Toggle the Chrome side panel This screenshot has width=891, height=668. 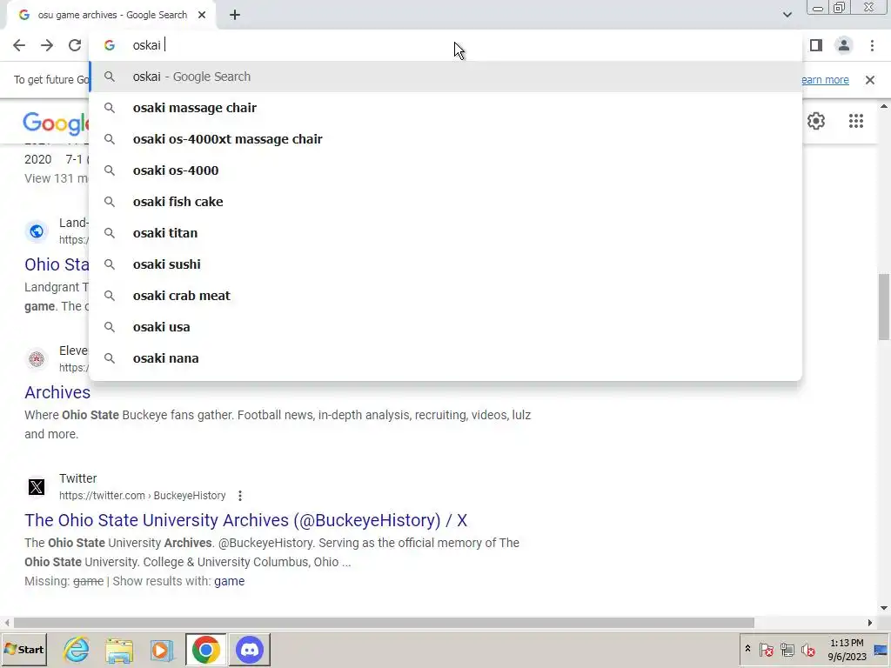coord(816,45)
